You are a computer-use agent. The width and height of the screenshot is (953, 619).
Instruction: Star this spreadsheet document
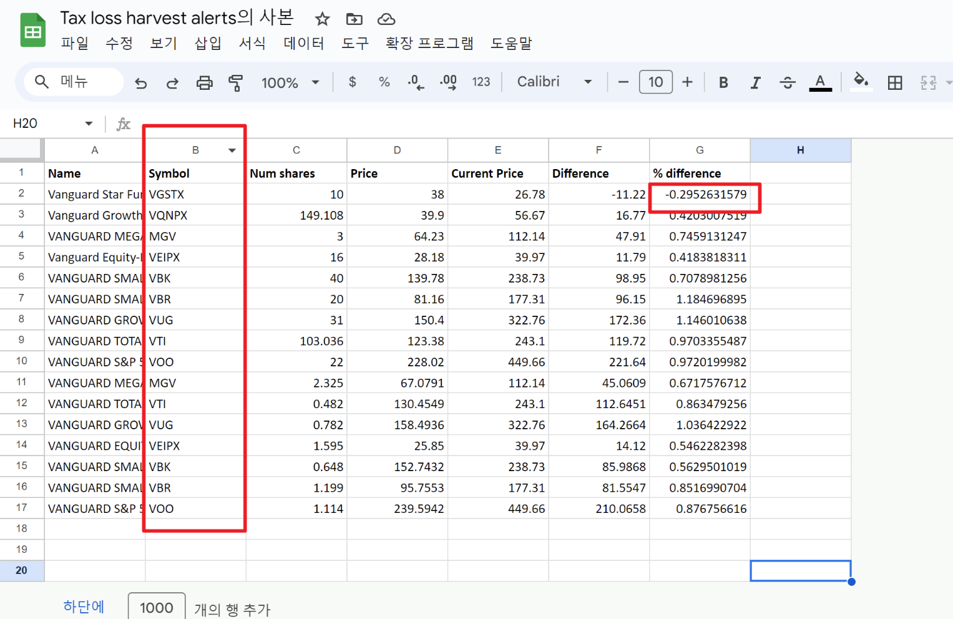click(x=322, y=19)
